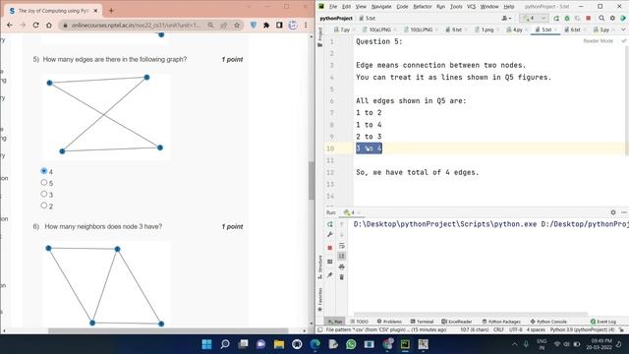Change 4 spaces indent setting

pos(536,329)
